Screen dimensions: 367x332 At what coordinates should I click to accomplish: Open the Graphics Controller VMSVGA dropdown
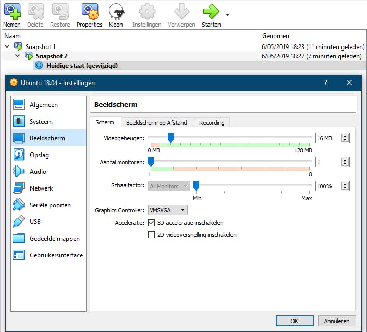pyautogui.click(x=167, y=210)
